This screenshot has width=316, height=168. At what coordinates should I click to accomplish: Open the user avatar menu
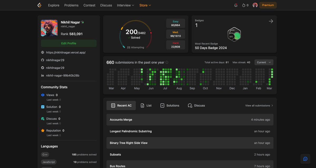(255, 5)
